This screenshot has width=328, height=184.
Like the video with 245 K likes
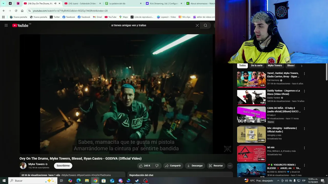pyautogui.click(x=145, y=166)
